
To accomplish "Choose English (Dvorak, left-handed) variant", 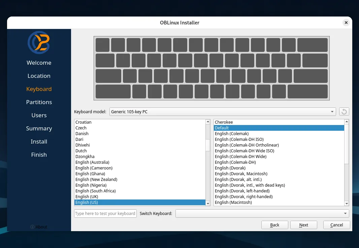I will point(279,191).
